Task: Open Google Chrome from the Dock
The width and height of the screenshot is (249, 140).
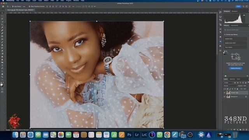Action: [x=167, y=135]
